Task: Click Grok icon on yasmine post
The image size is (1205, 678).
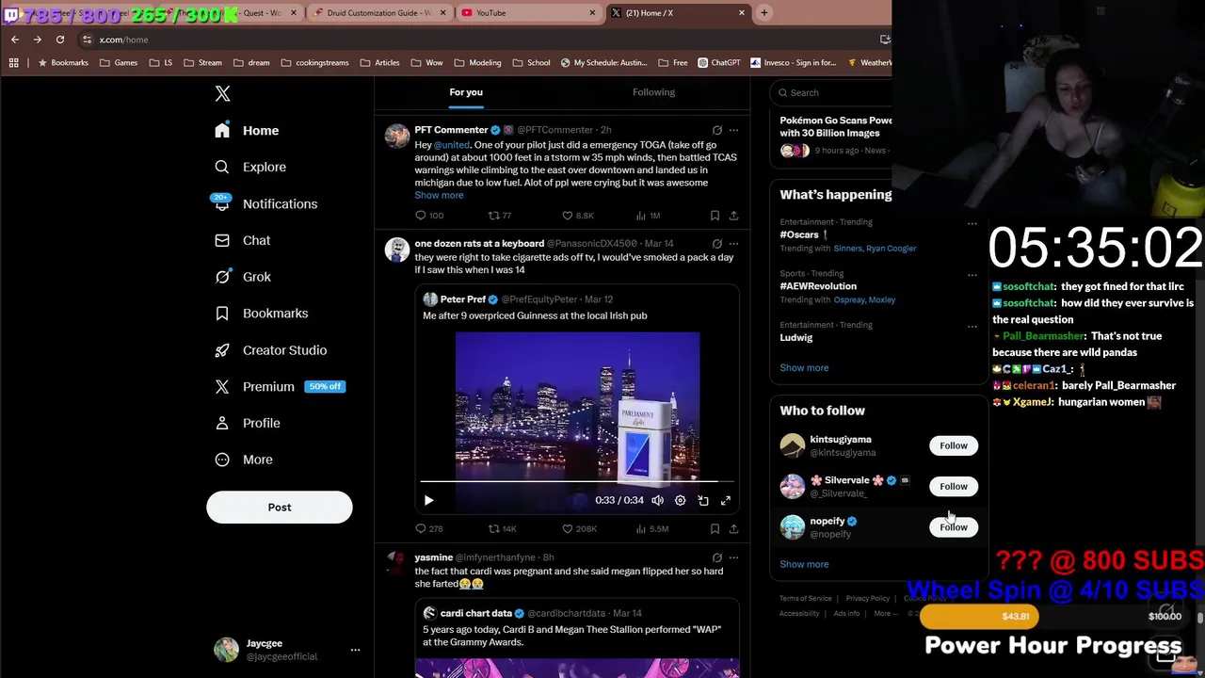Action: [716, 557]
